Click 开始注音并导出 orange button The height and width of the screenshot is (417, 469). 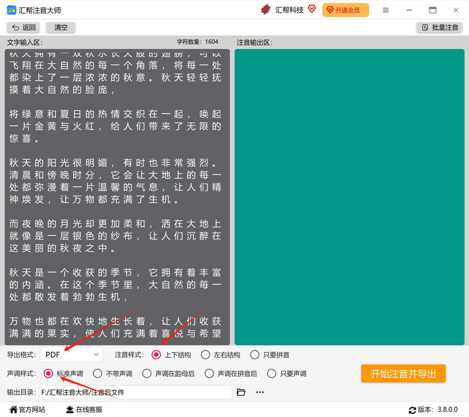click(403, 374)
